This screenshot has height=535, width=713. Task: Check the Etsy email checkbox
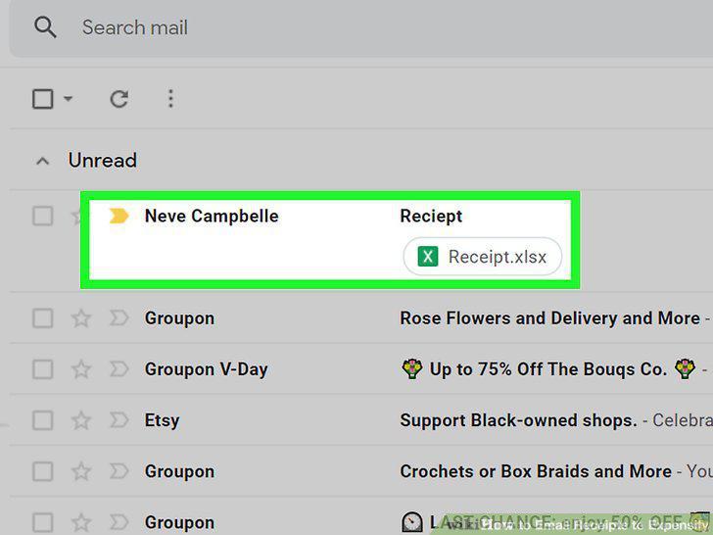tap(43, 420)
